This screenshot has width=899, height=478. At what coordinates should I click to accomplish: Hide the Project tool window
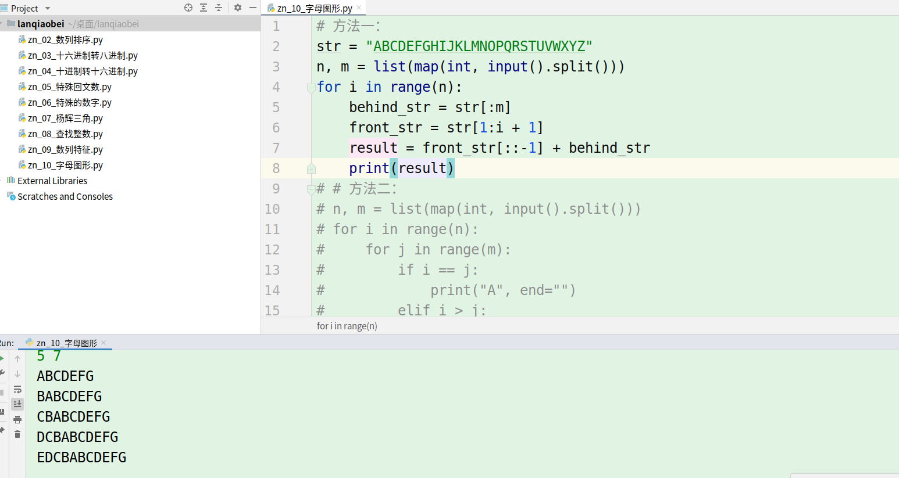[x=253, y=8]
